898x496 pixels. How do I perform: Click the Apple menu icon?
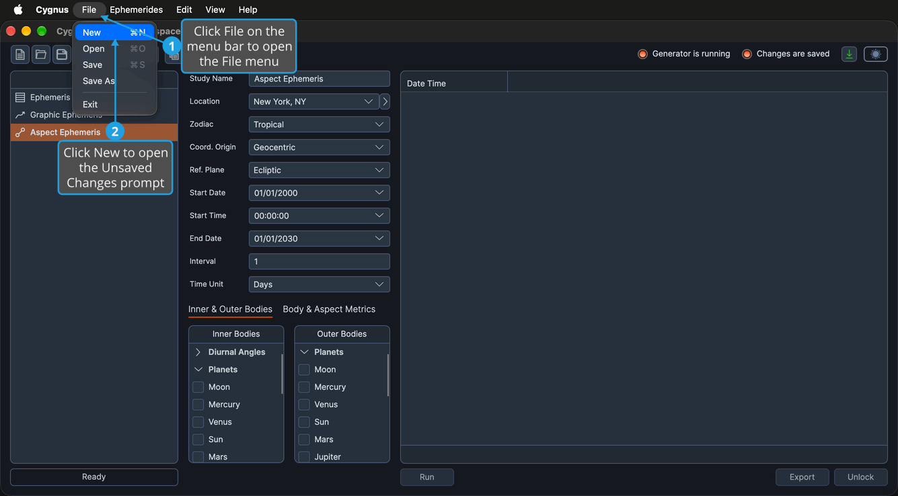point(18,9)
